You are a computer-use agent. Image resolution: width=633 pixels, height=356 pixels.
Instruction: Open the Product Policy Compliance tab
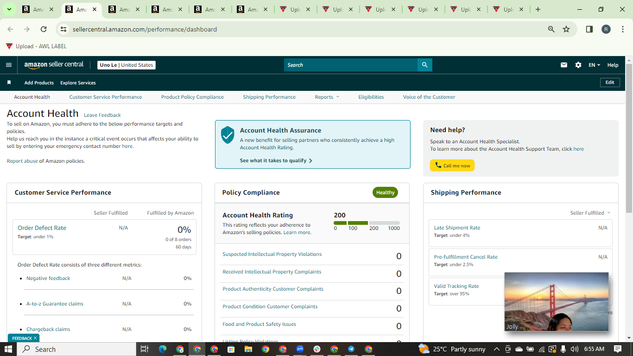pyautogui.click(x=192, y=97)
